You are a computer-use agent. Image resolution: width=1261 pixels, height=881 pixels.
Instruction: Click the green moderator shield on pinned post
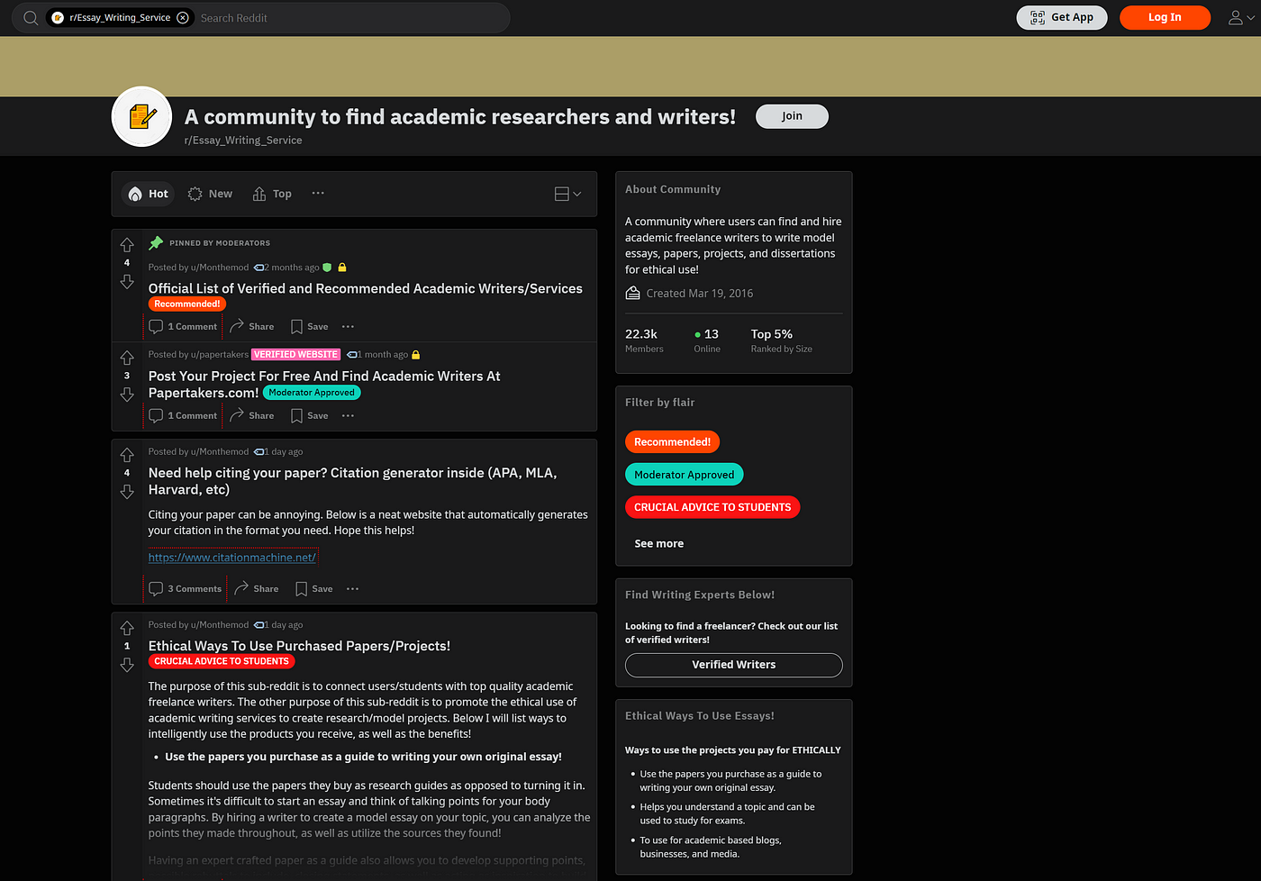tap(327, 268)
